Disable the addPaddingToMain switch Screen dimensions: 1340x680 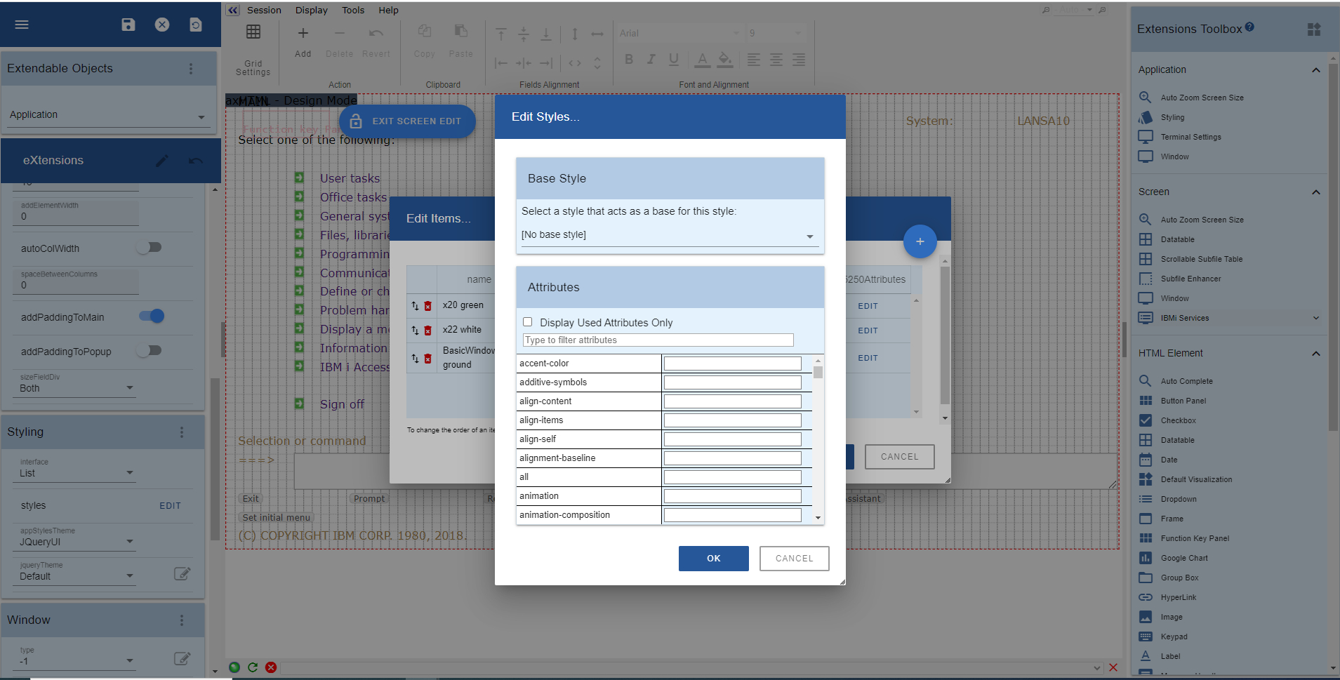pos(152,316)
